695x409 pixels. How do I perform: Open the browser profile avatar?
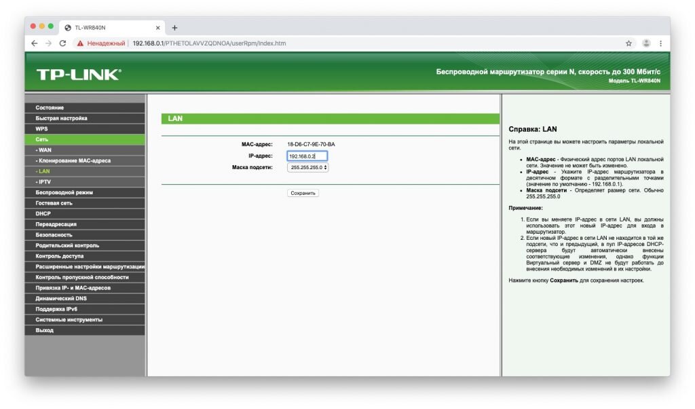coord(646,43)
